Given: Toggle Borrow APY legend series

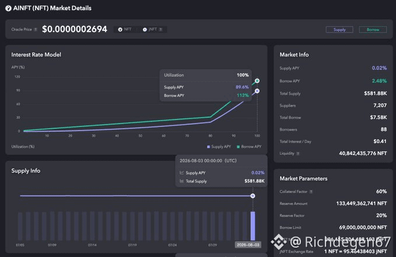Looking at the screenshot, I should [x=249, y=147].
